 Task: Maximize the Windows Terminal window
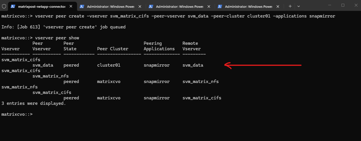coord(343,5)
